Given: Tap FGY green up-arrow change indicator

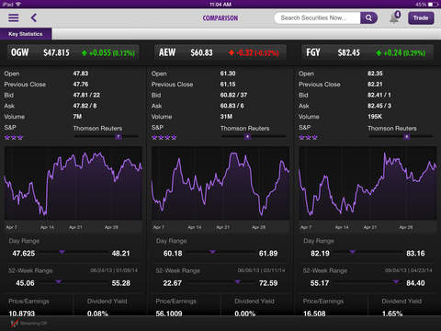Looking at the screenshot, I should point(379,53).
